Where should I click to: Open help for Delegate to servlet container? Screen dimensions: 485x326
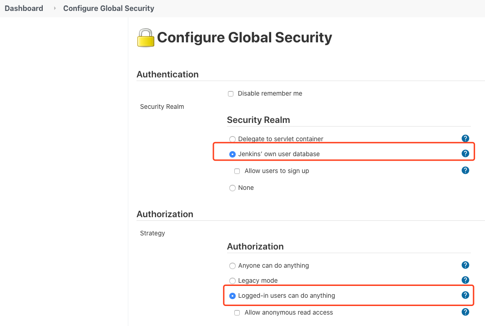(x=465, y=138)
